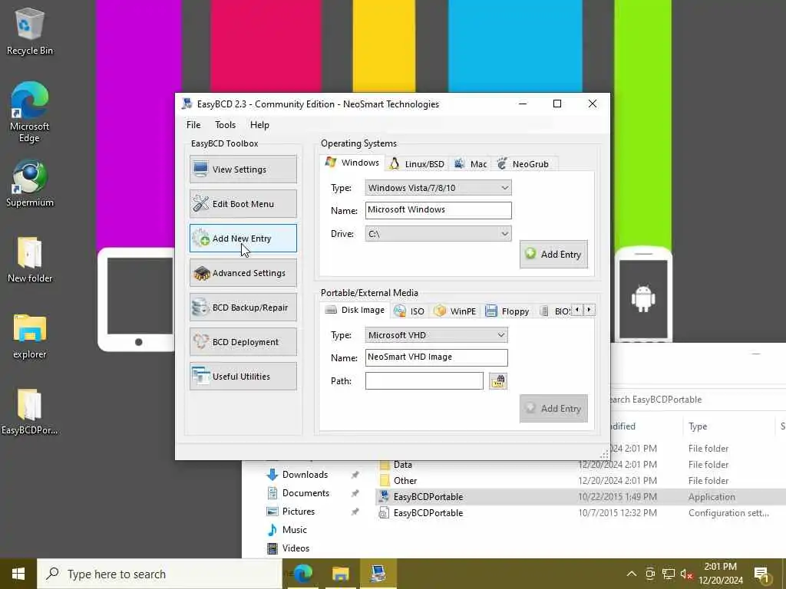Click the BCD Backup/Repair database icon
786x589 pixels.
tap(200, 307)
